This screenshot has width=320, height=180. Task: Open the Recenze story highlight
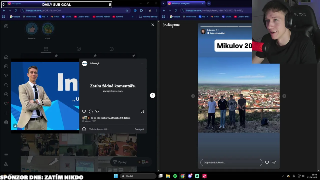tap(31, 31)
